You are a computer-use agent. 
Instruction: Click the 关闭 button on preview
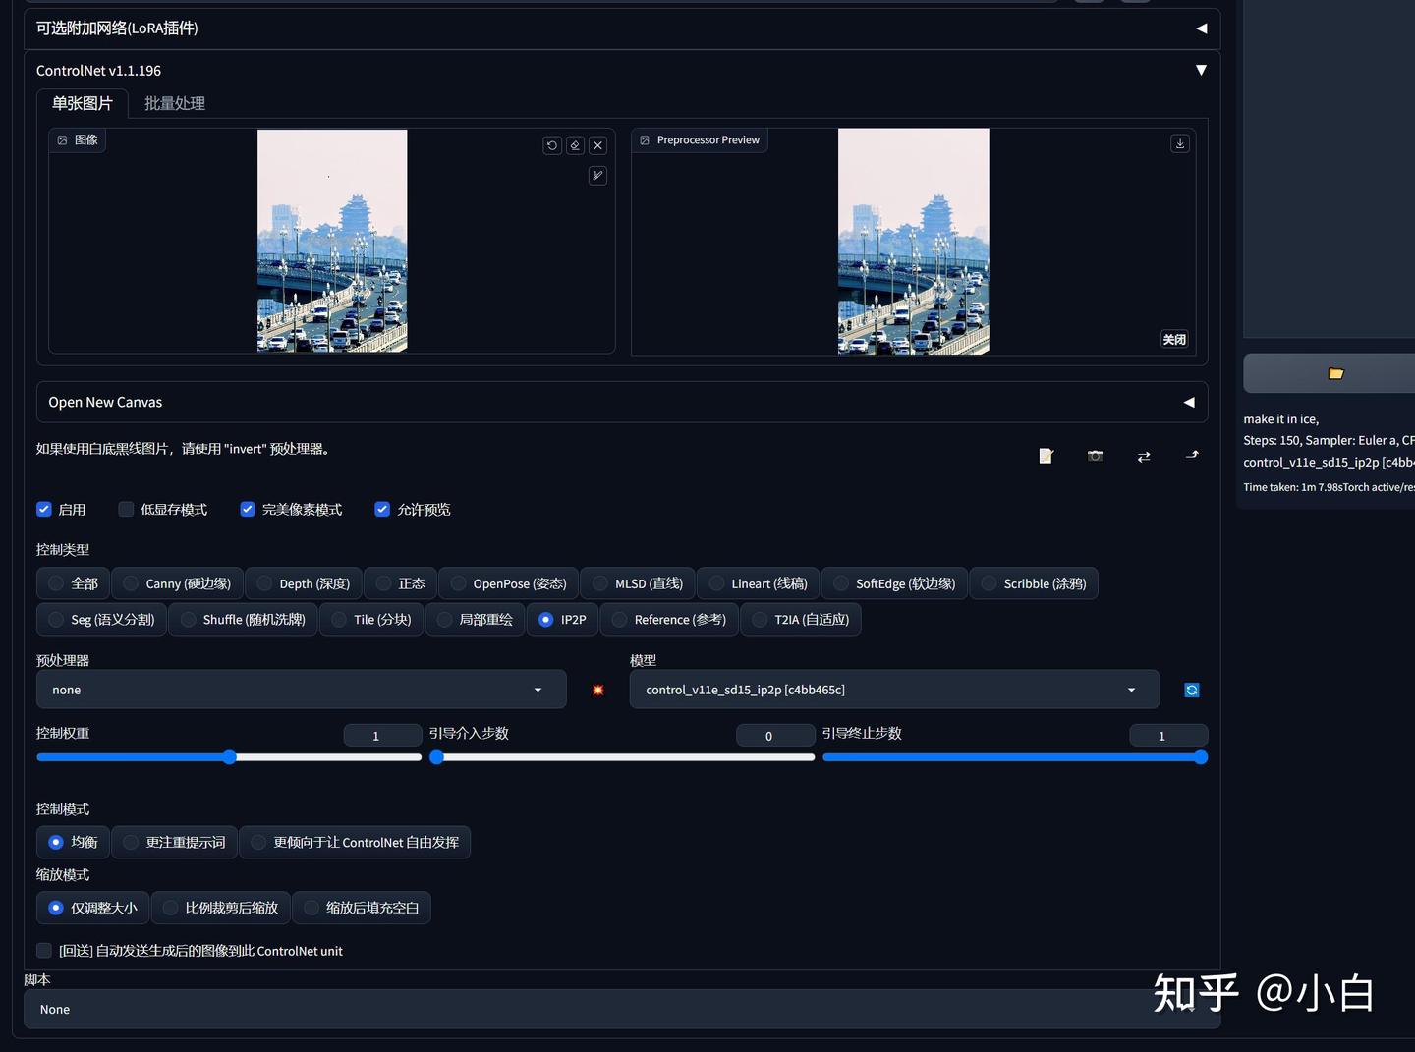(x=1173, y=339)
